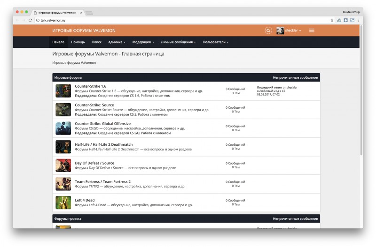Open Half-Life / Half-Life 2 Deathmatch link
The width and height of the screenshot is (376, 247).
coord(103,144)
